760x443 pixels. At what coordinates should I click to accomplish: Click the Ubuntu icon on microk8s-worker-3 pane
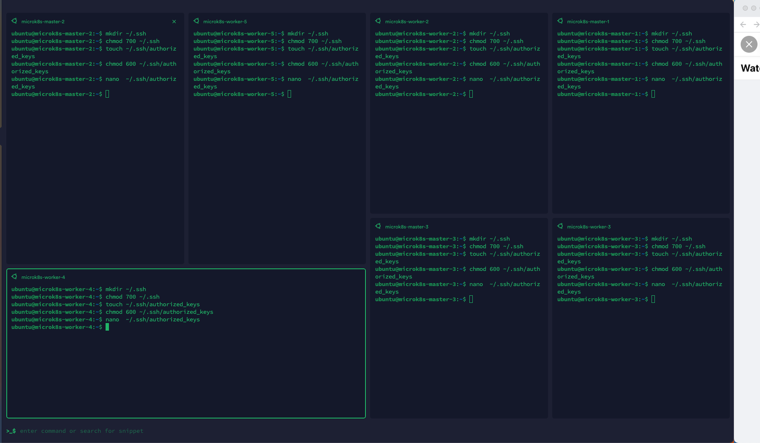(x=560, y=227)
